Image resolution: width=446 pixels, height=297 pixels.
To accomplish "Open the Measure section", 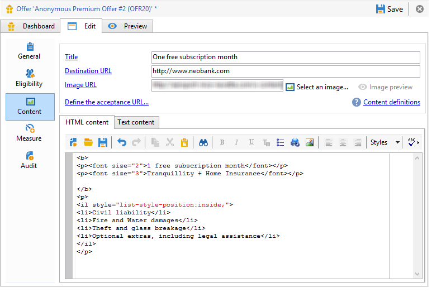I will pos(29,133).
